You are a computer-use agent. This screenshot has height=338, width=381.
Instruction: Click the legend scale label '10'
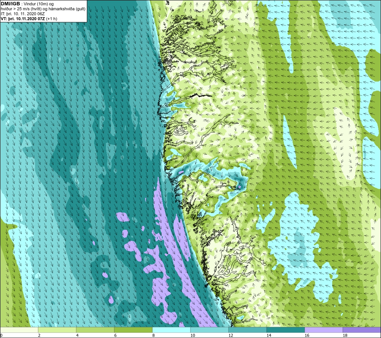coord(193,336)
